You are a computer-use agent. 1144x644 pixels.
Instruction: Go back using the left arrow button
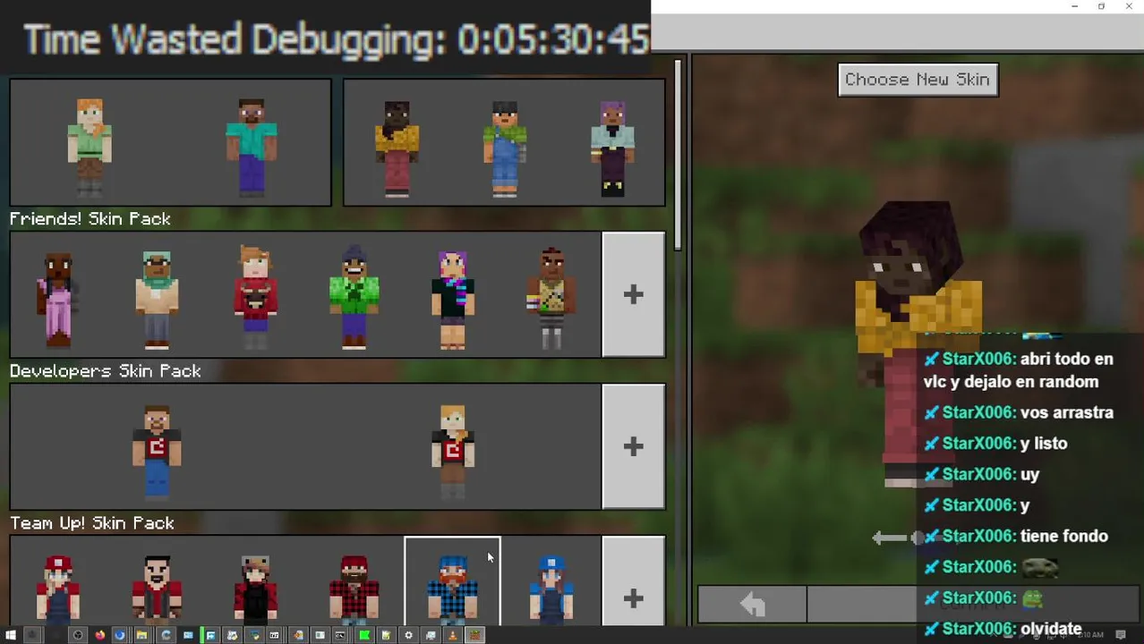click(752, 606)
